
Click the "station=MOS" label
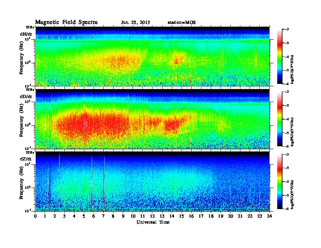[182, 23]
